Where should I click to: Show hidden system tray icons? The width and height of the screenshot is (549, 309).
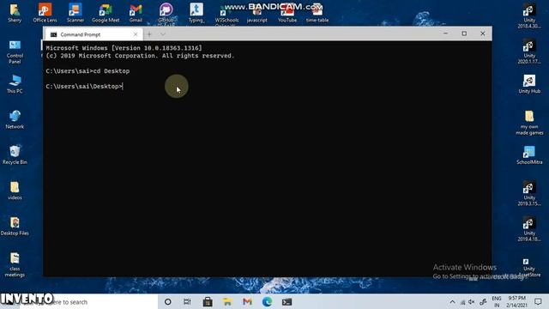(452, 301)
